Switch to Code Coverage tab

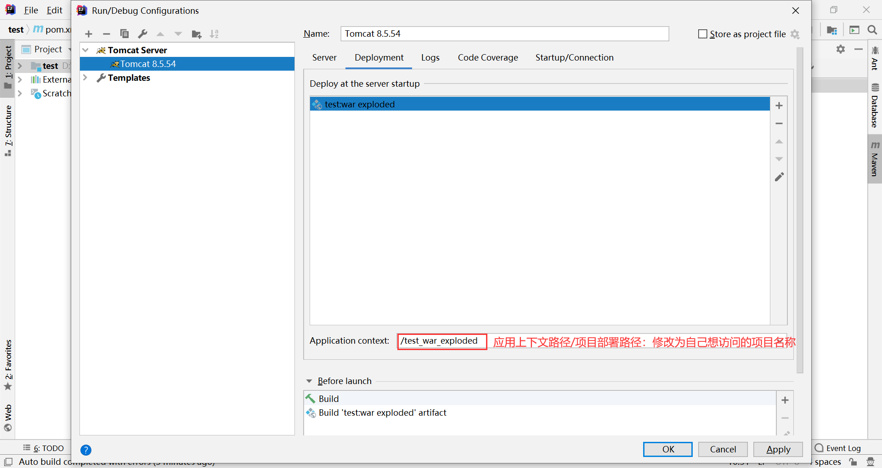(488, 57)
